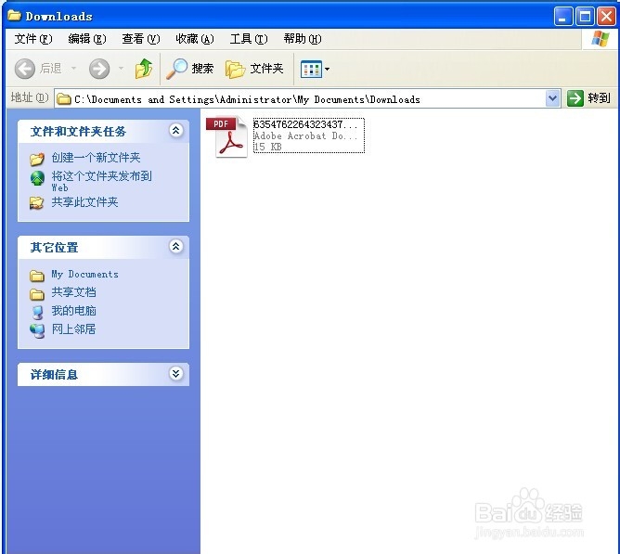Open My Documents in other places
Viewport: 620px width, 554px height.
85,274
